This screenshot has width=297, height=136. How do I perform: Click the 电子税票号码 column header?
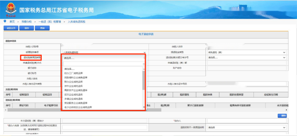(x=51, y=105)
